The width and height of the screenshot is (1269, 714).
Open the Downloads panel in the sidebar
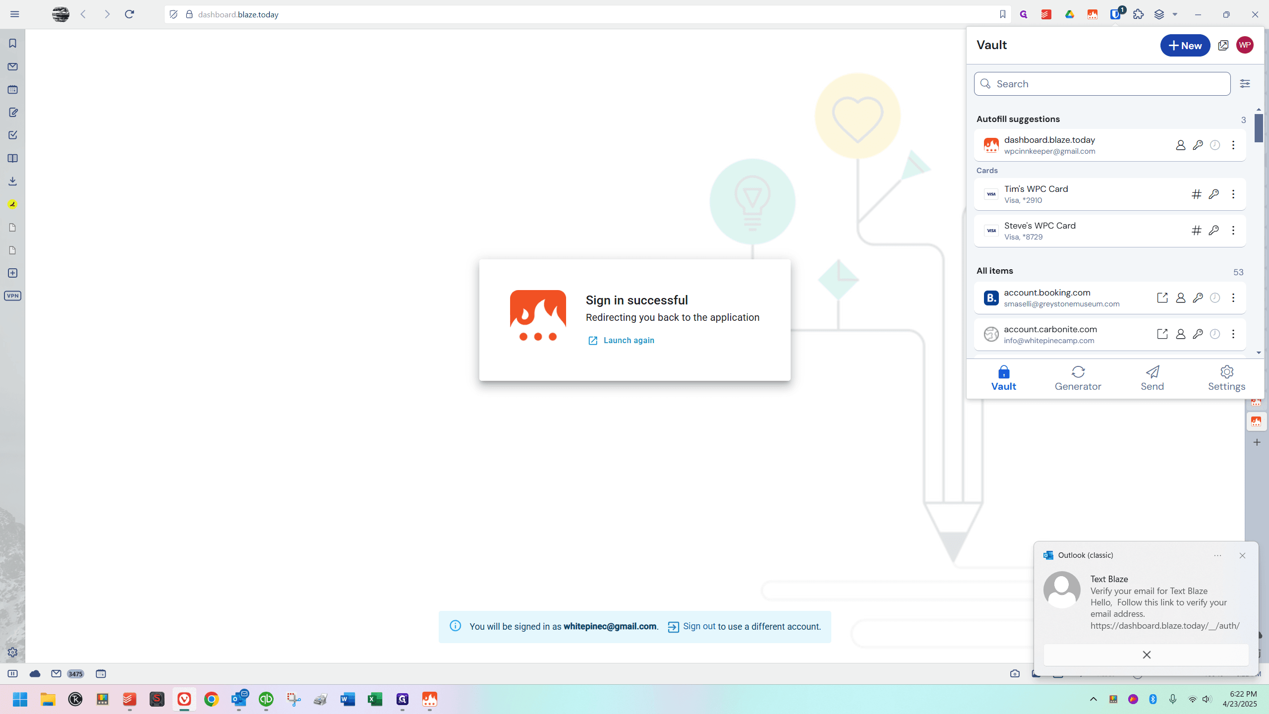13,181
